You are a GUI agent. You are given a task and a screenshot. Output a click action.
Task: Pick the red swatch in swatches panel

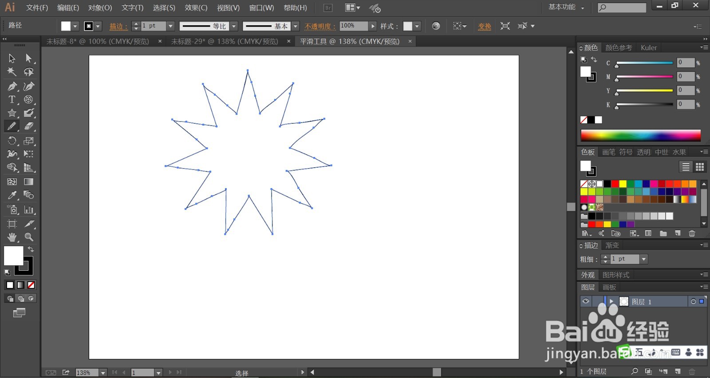click(x=615, y=184)
